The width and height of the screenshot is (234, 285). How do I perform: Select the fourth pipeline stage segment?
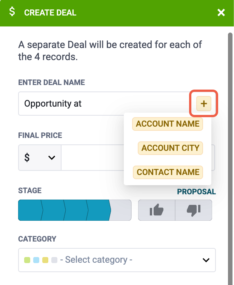click(x=99, y=210)
